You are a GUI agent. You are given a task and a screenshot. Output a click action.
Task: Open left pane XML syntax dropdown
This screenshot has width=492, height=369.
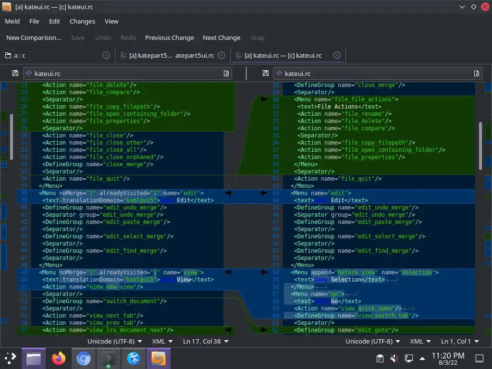click(x=162, y=342)
